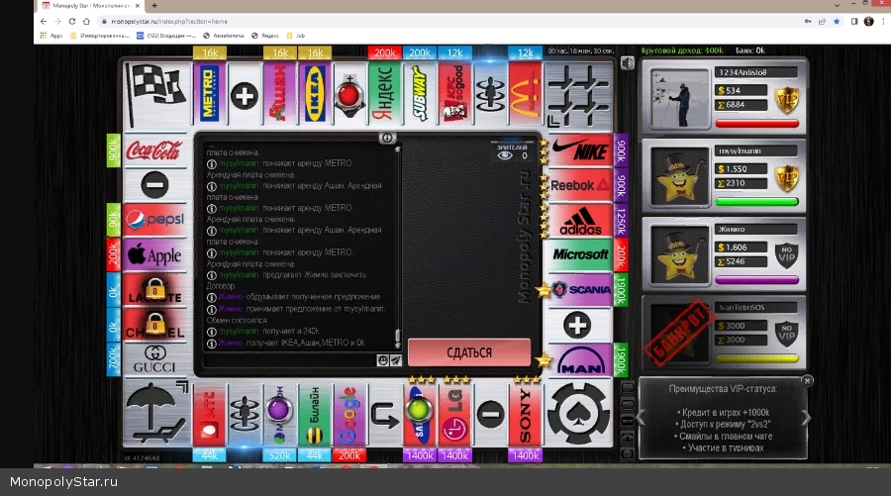Select the МТС property cell

(x=209, y=415)
